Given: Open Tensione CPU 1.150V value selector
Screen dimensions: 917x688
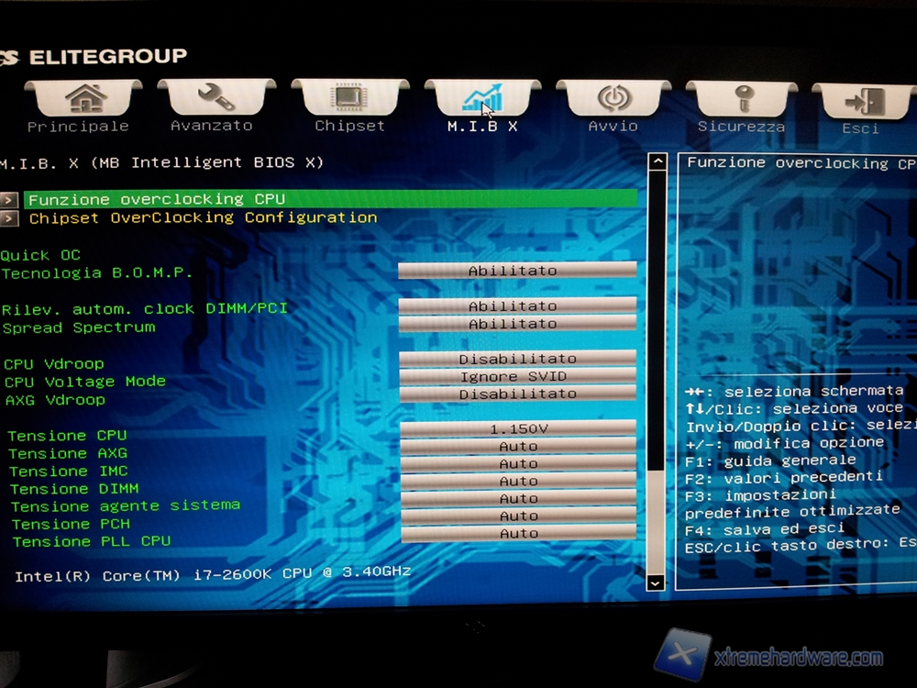Looking at the screenshot, I should [x=518, y=428].
